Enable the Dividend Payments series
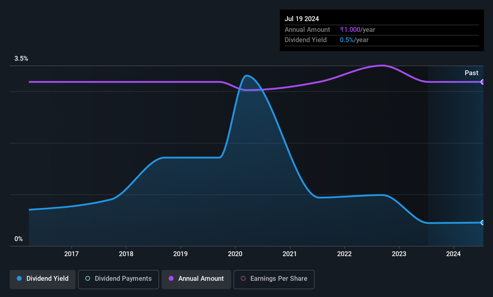The width and height of the screenshot is (493, 297). pyautogui.click(x=118, y=279)
